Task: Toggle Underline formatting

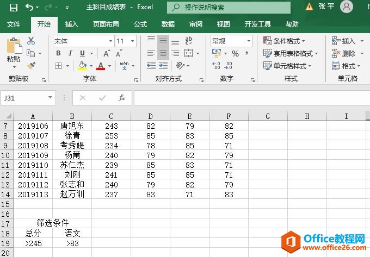Action: click(82, 53)
